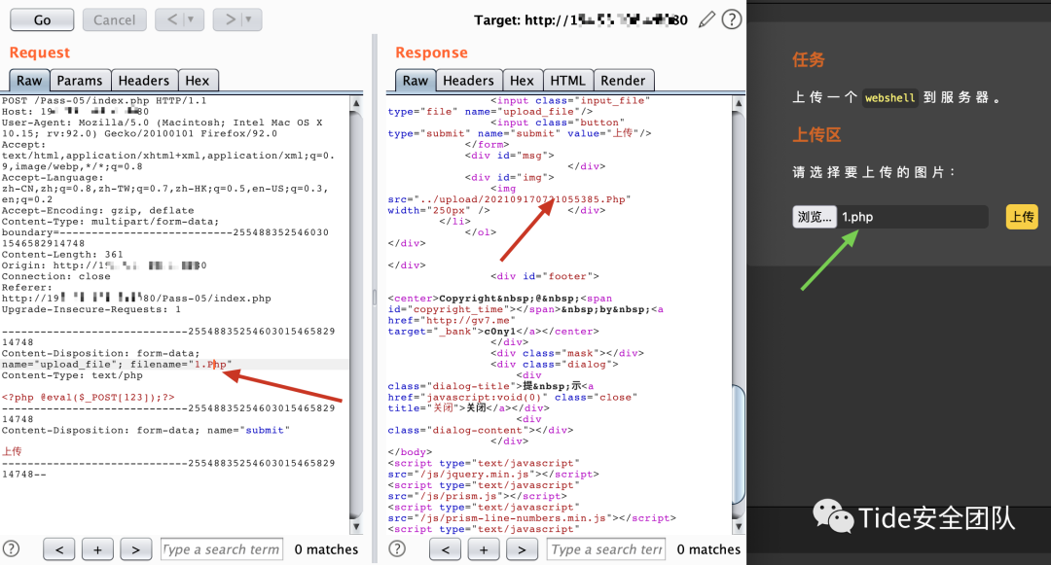Click help icon below response pane
This screenshot has width=1051, height=565.
coord(397,548)
